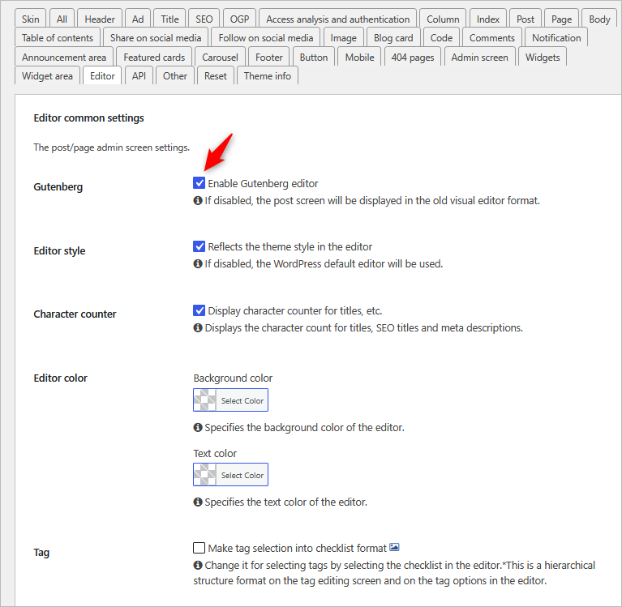Image resolution: width=622 pixels, height=607 pixels.
Task: Click the Tag setting label
Action: click(41, 553)
